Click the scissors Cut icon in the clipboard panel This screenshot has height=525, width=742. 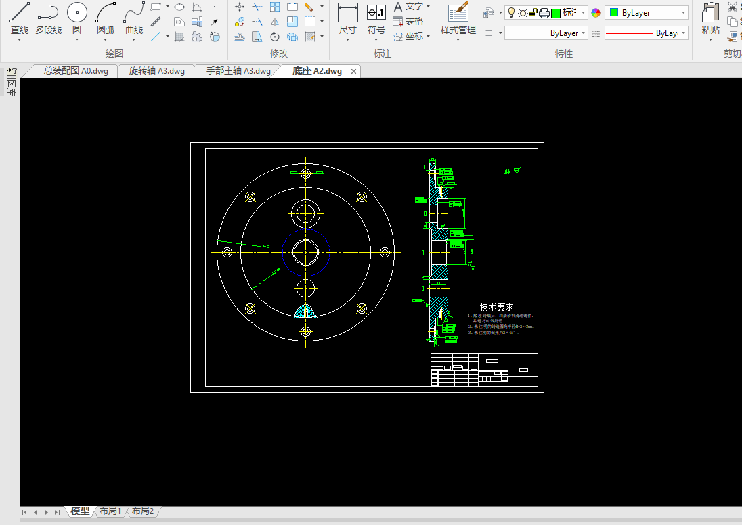(x=733, y=7)
